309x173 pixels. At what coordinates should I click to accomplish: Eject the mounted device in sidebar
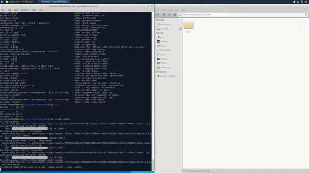(x=180, y=29)
